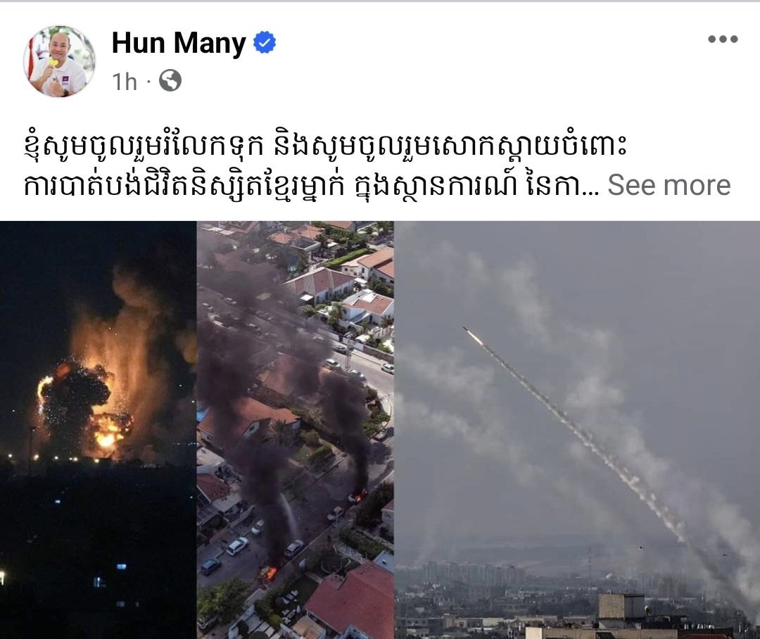Click the blue verified badge
Image resolution: width=760 pixels, height=639 pixels.
[265, 43]
